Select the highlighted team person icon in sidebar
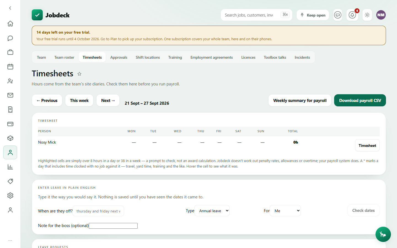The image size is (397, 248). tap(10, 152)
